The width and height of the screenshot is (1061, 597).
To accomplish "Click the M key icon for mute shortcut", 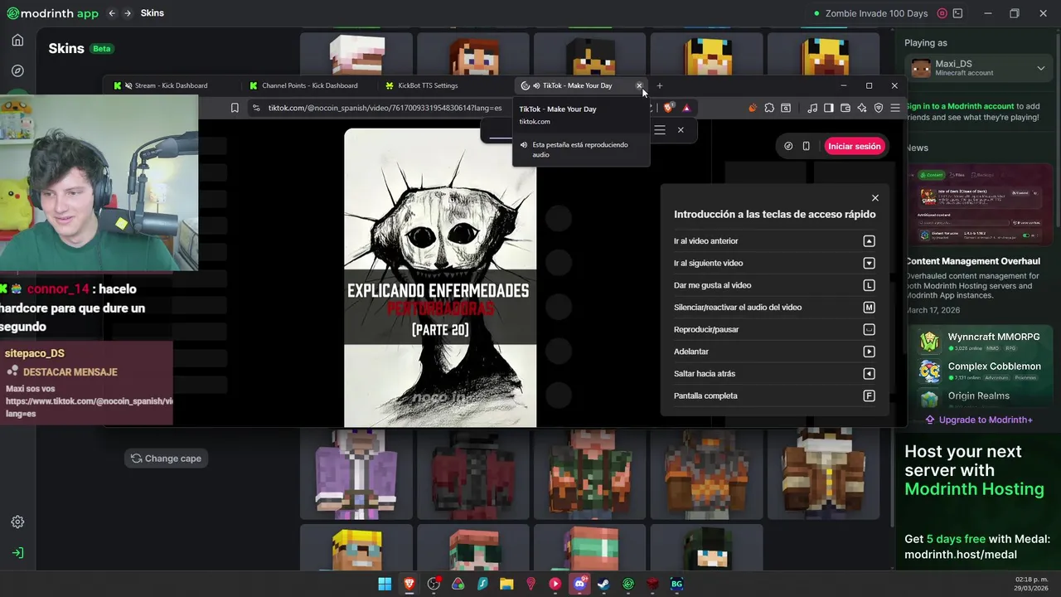I will click(x=869, y=308).
